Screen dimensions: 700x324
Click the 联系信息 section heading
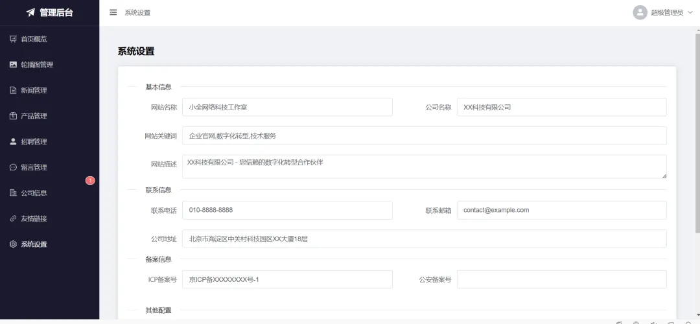coord(159,190)
